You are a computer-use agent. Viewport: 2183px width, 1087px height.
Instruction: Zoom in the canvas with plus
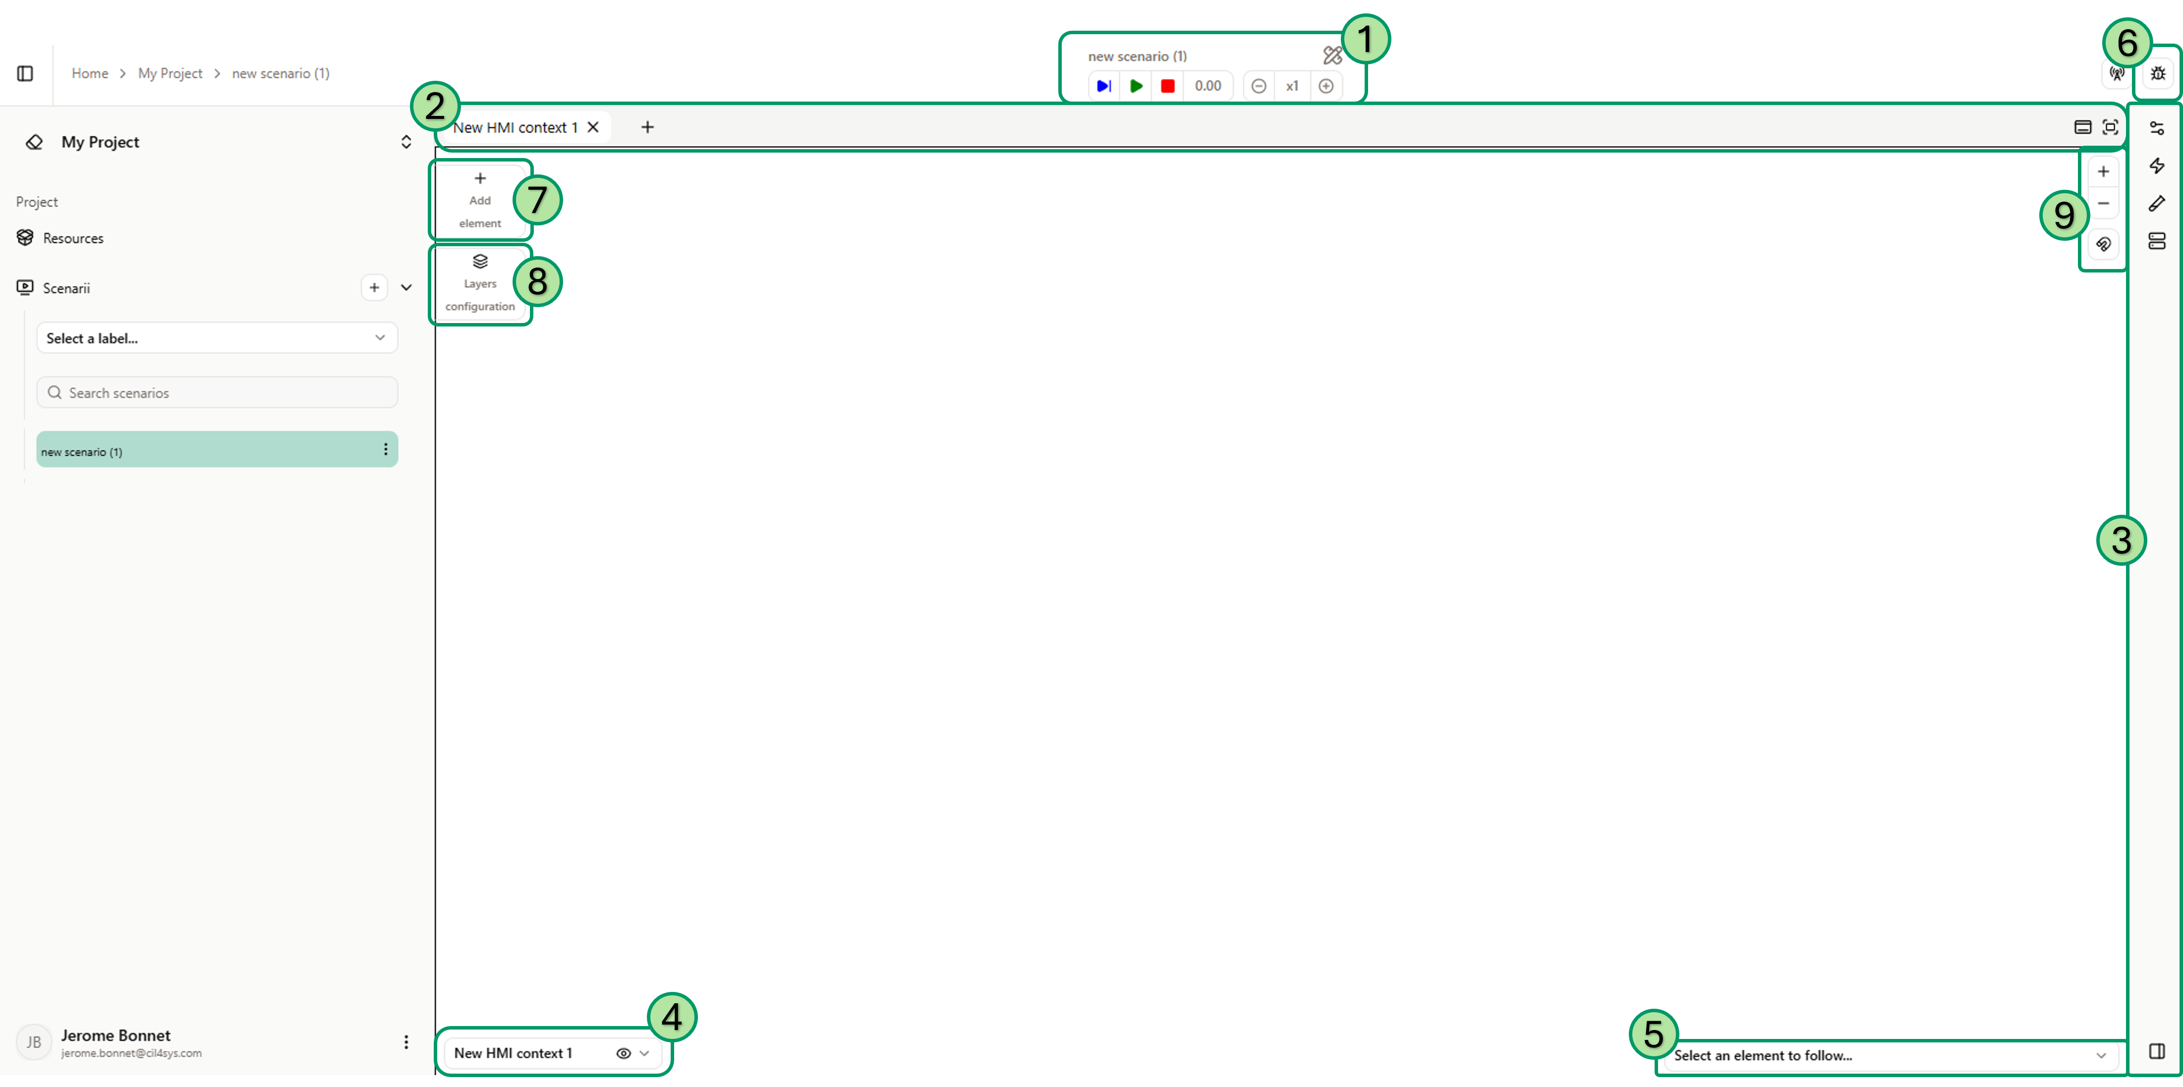2103,171
